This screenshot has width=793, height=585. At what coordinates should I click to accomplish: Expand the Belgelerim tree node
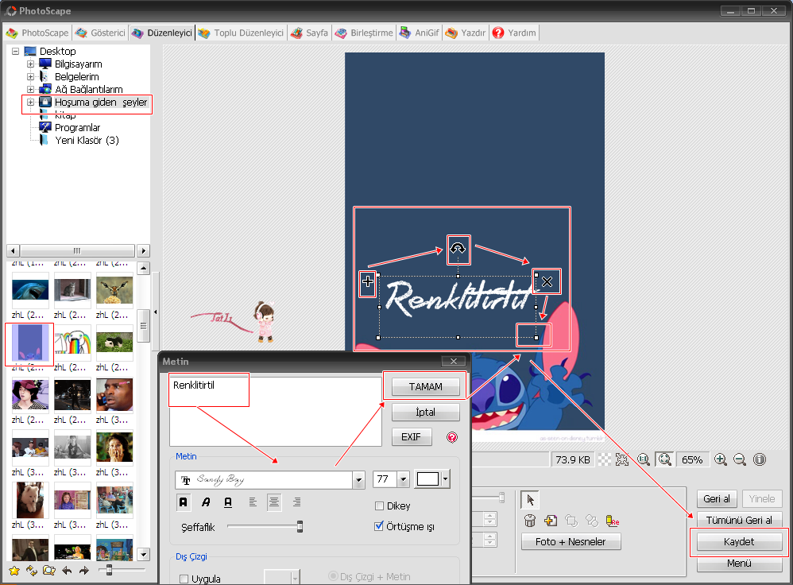(x=30, y=77)
